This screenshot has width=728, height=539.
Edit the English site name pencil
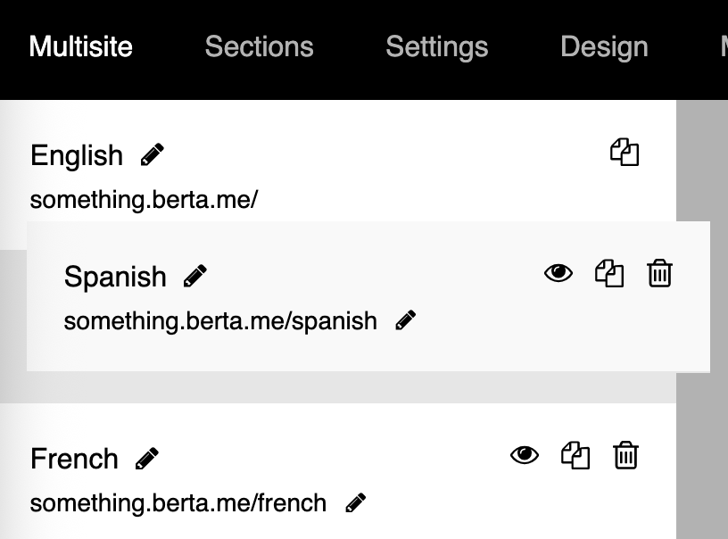point(153,154)
